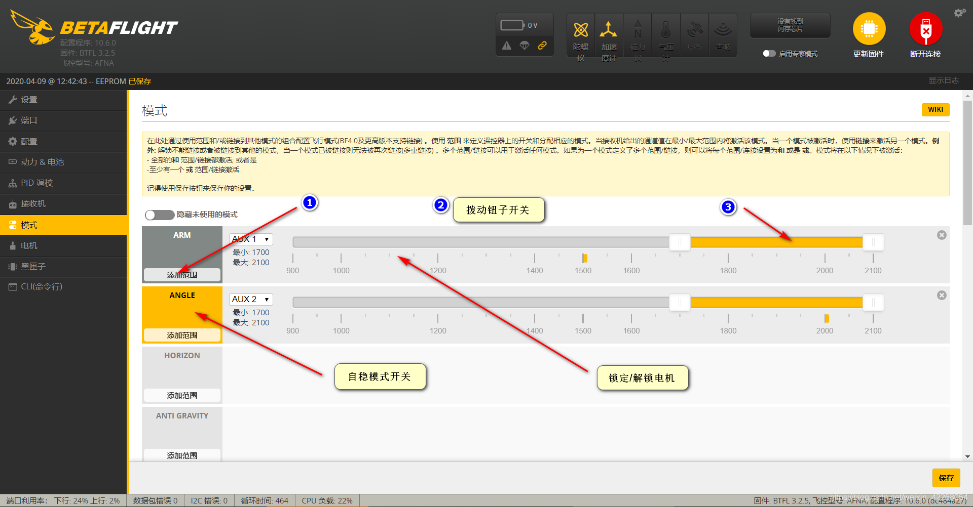Screen dimensions: 973x507
Task: Open the CLI(命令行) tab
Action: pos(63,287)
